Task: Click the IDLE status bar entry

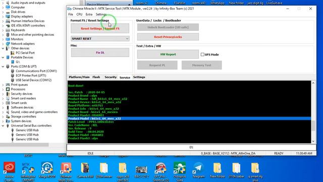Action: (90, 153)
